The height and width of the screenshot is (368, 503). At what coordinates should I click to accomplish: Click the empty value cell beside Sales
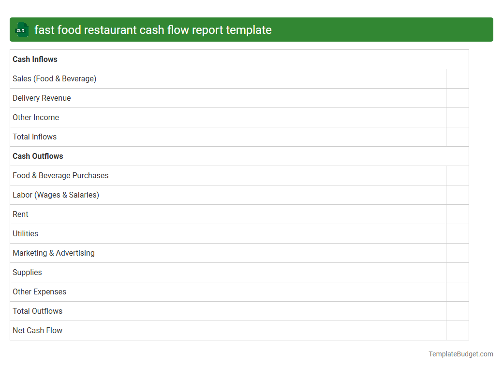tap(457, 78)
